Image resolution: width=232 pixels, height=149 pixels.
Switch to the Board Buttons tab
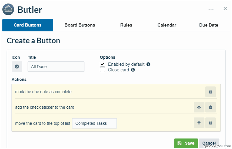point(80,25)
